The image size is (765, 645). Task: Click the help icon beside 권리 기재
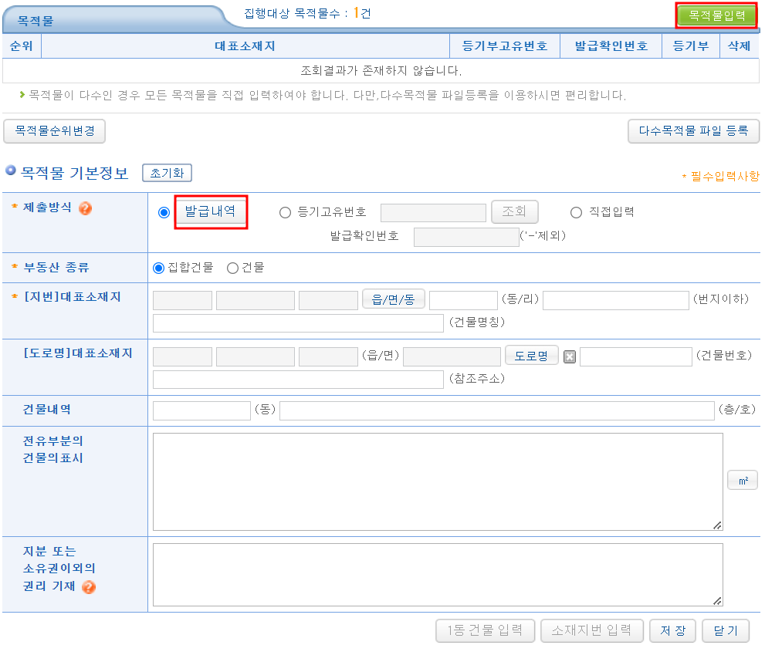(x=89, y=586)
